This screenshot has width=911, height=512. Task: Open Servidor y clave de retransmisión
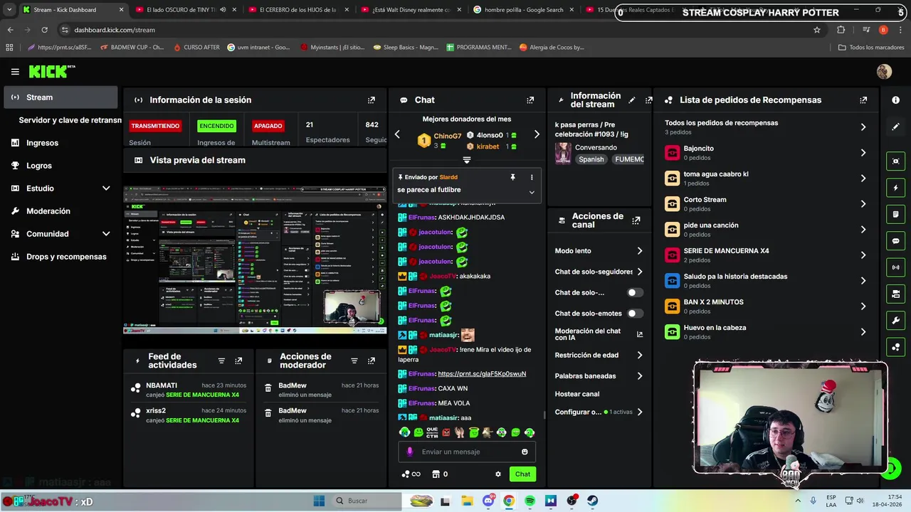point(70,120)
